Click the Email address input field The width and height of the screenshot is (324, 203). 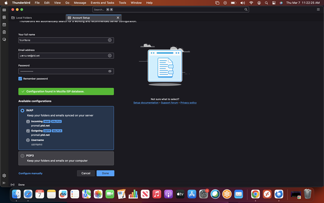coord(66,56)
